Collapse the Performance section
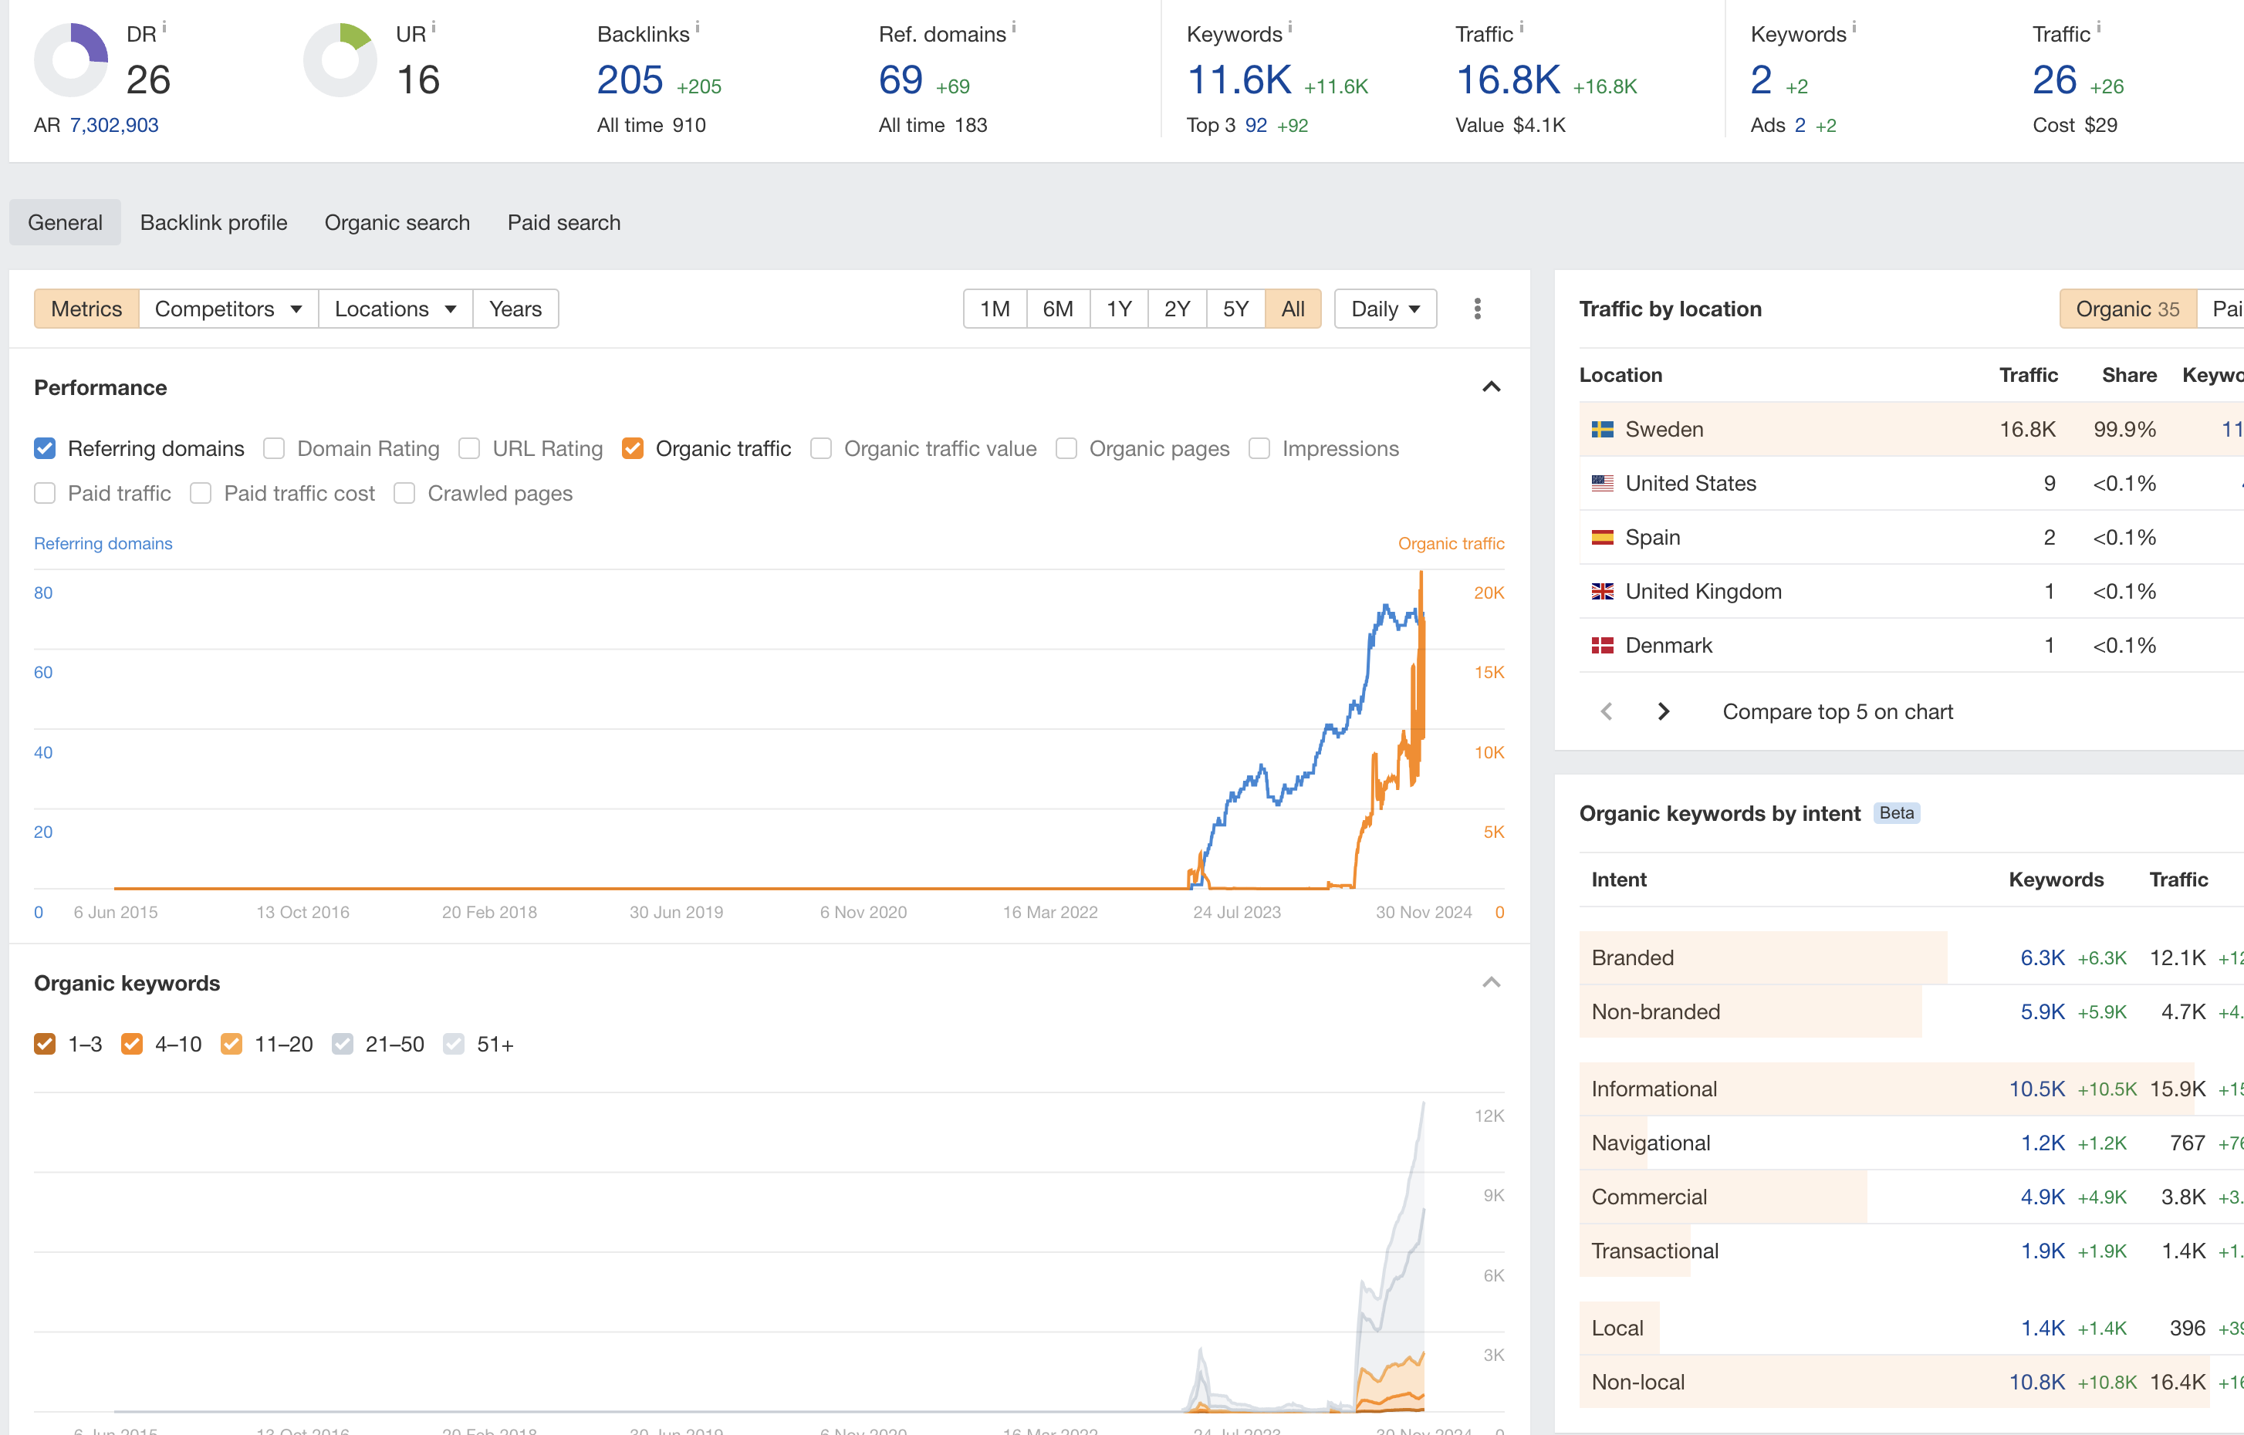Image resolution: width=2244 pixels, height=1435 pixels. coord(1491,387)
